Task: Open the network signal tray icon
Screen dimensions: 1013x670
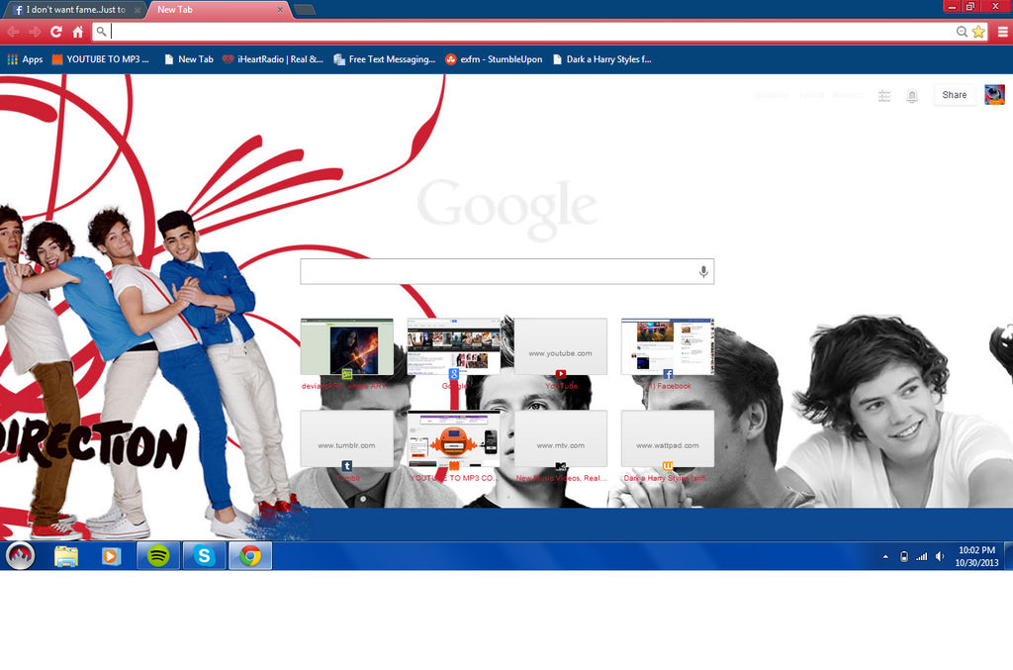Action: pos(921,556)
